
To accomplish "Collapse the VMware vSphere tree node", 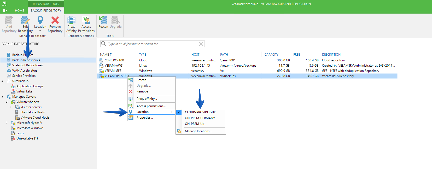I will point(7,102).
